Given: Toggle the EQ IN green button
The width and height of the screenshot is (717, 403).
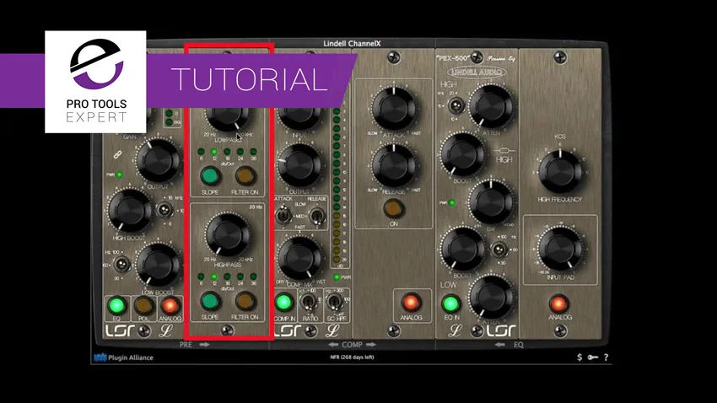Looking at the screenshot, I should coord(450,304).
